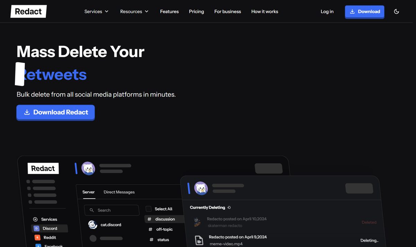Click the off-topic hash icon

[150, 229]
